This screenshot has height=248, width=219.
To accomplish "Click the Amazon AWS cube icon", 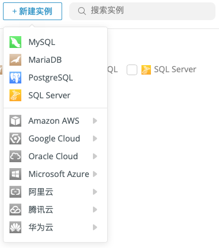I will (x=15, y=121).
